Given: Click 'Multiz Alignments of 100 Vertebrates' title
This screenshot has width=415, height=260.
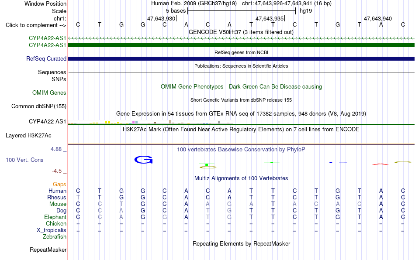Looking at the screenshot, I should point(241,178).
